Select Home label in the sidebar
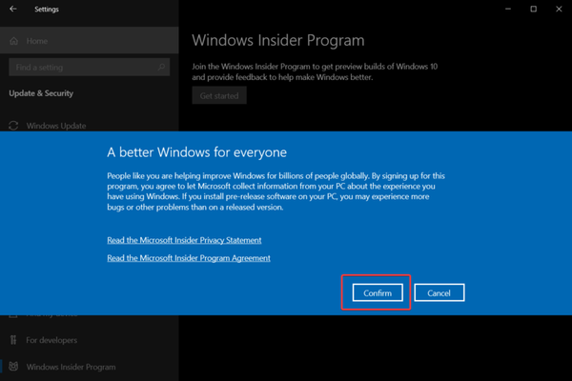The image size is (572, 381). (x=37, y=42)
